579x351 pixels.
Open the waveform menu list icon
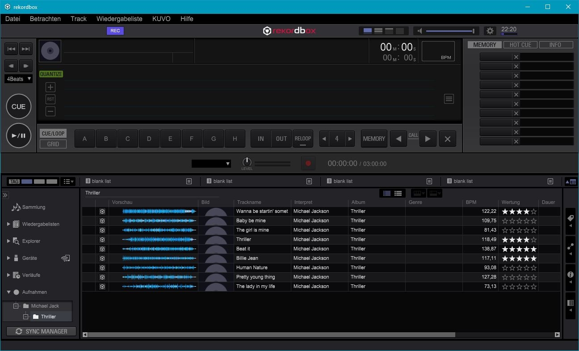[449, 99]
